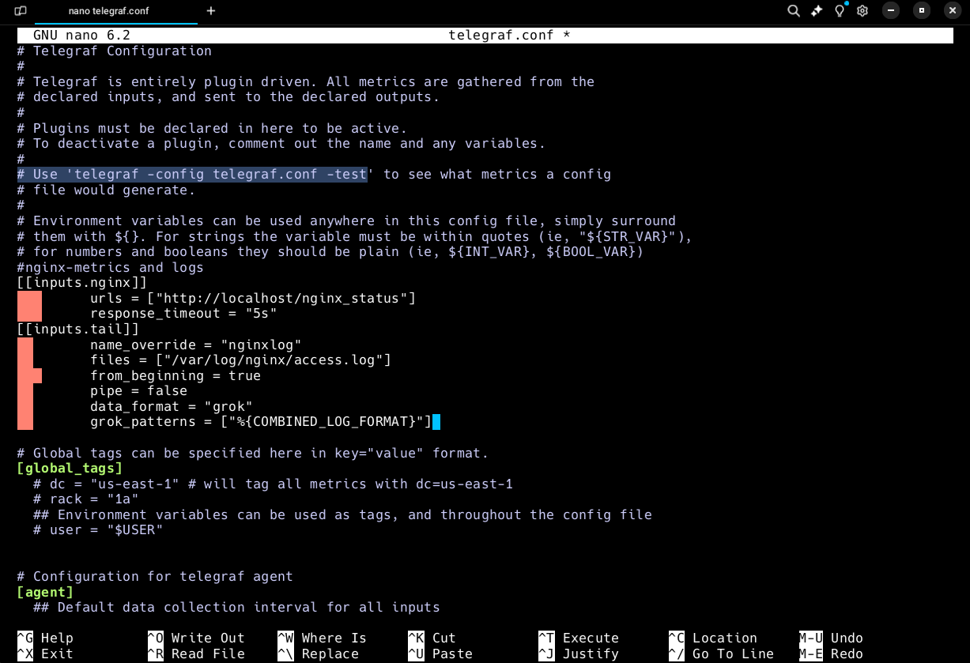Image resolution: width=970 pixels, height=663 pixels.
Task: Open terminal settings gear icon
Action: 862,11
